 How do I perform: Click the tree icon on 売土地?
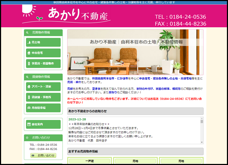29,42
